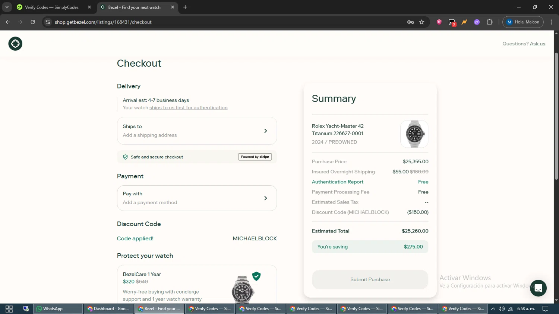Click the Rolex Yacht-Master summary thumbnail

(x=414, y=134)
